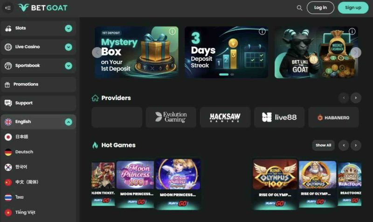The height and width of the screenshot is (222, 373).
Task: Open the Promotions menu item
Action: [x=38, y=84]
